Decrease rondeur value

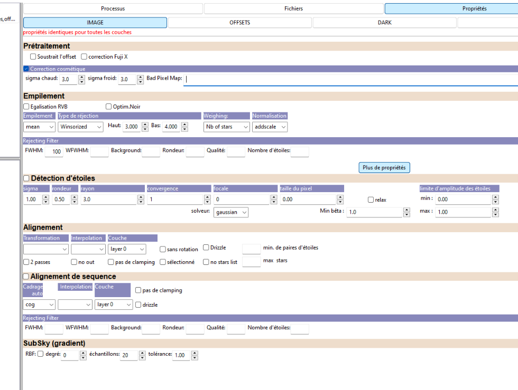75,202
